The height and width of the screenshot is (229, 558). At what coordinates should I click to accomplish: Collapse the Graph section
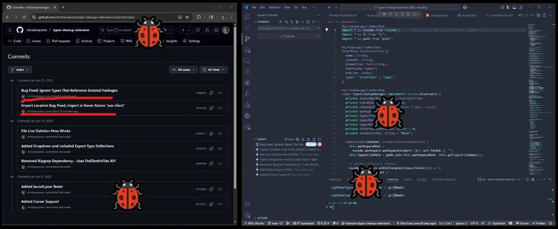tap(256, 139)
